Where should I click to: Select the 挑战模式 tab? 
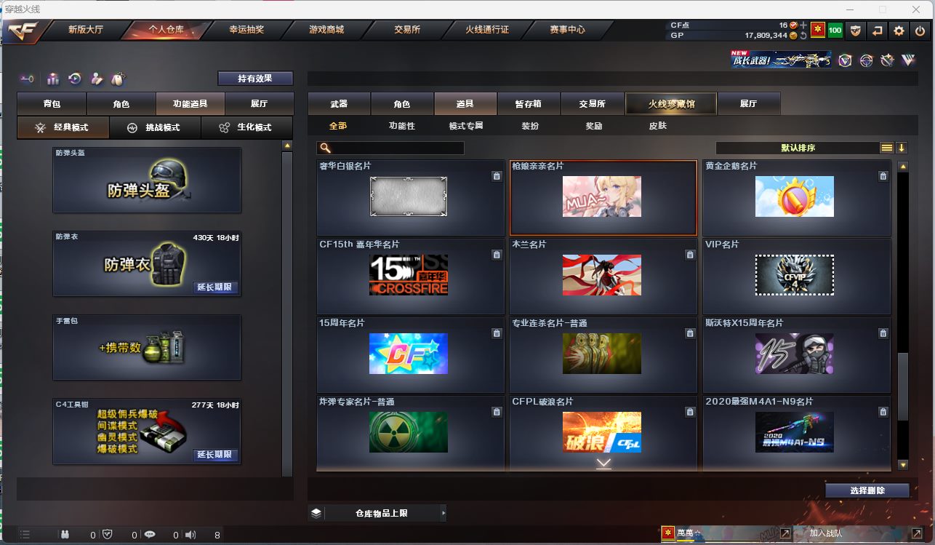coord(156,127)
